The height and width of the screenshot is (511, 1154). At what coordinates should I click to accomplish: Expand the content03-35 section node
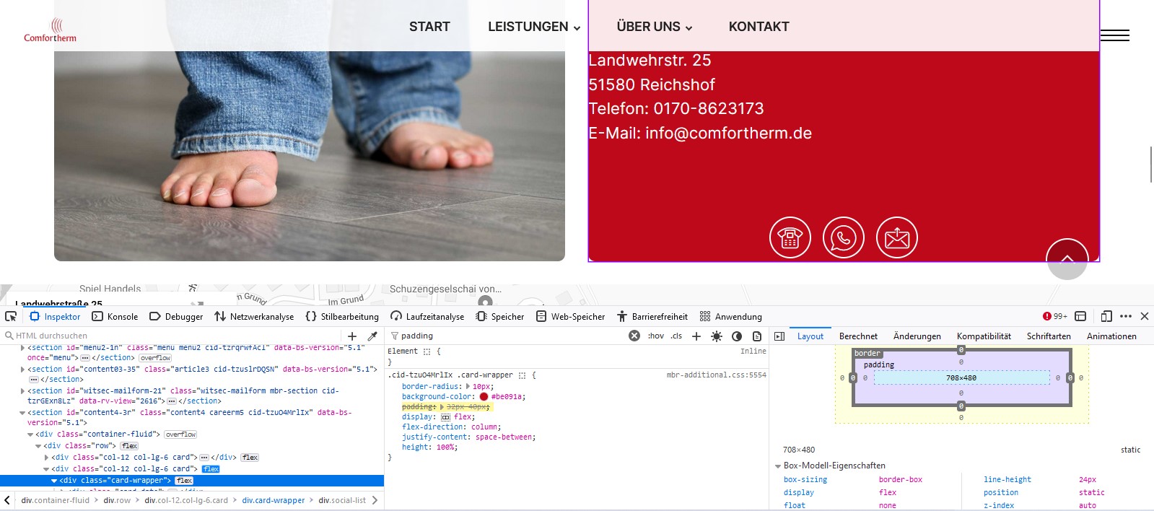[22, 370]
